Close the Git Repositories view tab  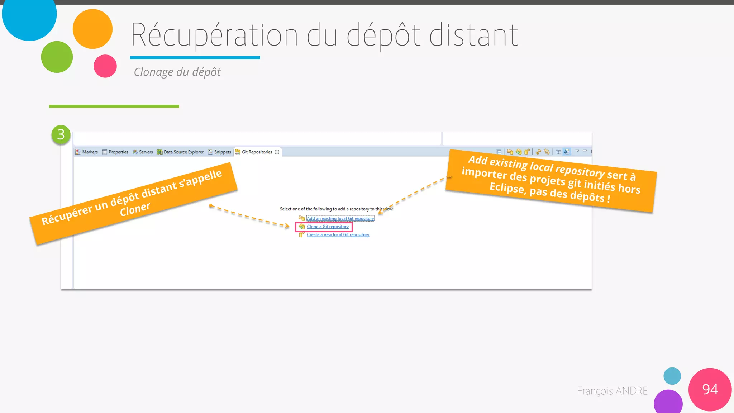click(277, 152)
